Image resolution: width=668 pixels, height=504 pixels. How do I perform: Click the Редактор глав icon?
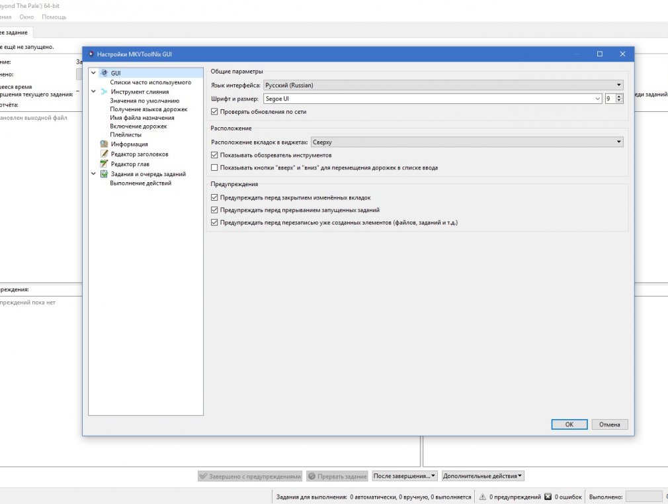[x=104, y=164]
